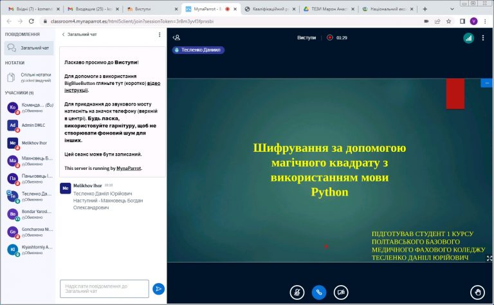
Task: Unmute the microphone
Action: pyautogui.click(x=297, y=291)
